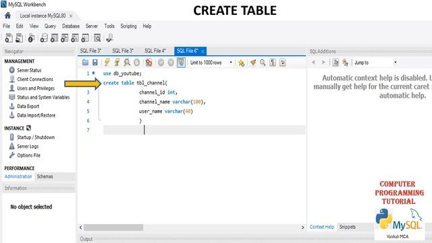Click the rollback transaction icon
This screenshot has width=432, height=243.
coord(171,63)
